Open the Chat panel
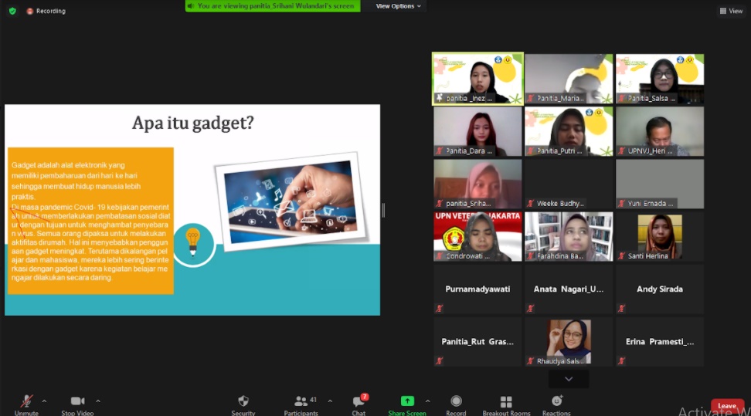This screenshot has height=416, width=751. point(359,402)
